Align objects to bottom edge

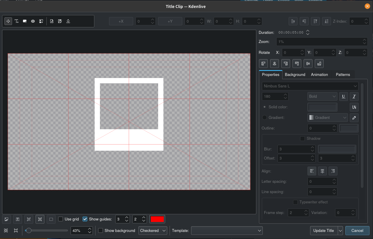[x=319, y=63]
